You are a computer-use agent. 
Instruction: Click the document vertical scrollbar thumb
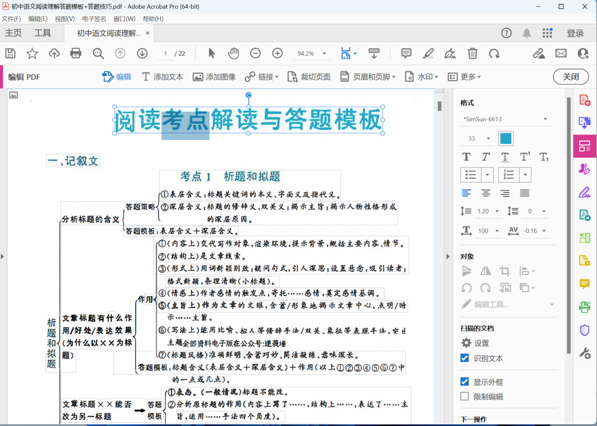click(439, 106)
